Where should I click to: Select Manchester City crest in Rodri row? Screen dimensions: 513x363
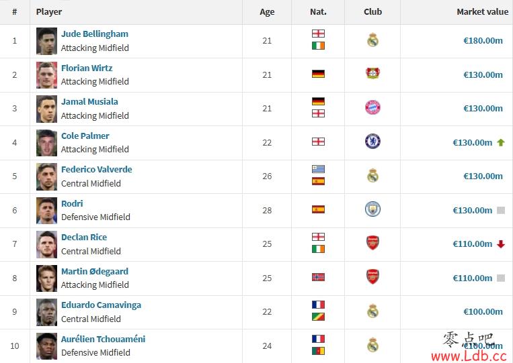[x=372, y=209]
